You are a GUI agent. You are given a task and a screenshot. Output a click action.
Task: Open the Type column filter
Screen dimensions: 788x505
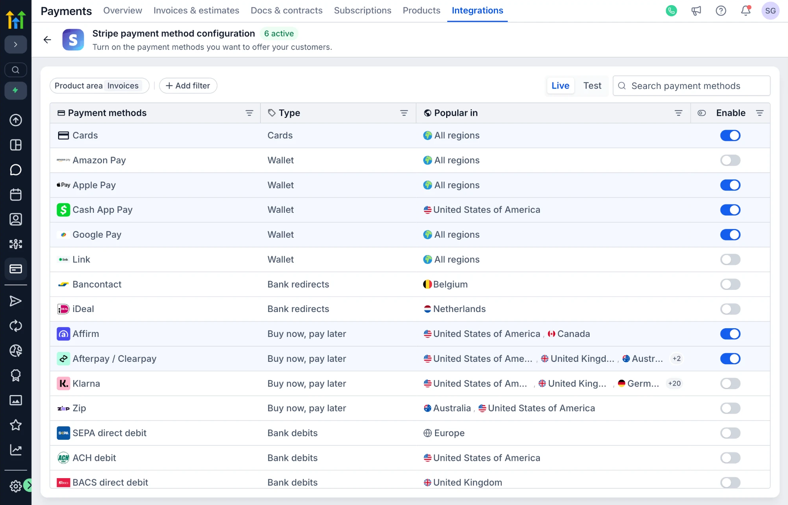pos(404,113)
